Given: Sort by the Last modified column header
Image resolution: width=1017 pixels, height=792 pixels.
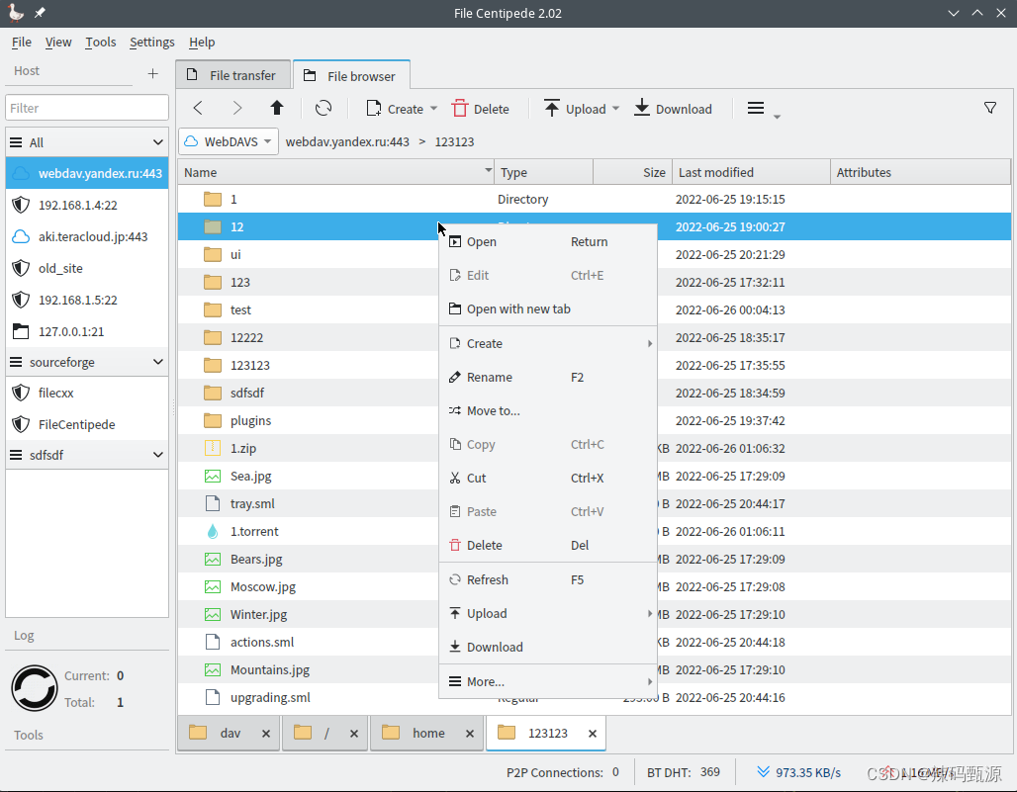Looking at the screenshot, I should click(x=751, y=172).
